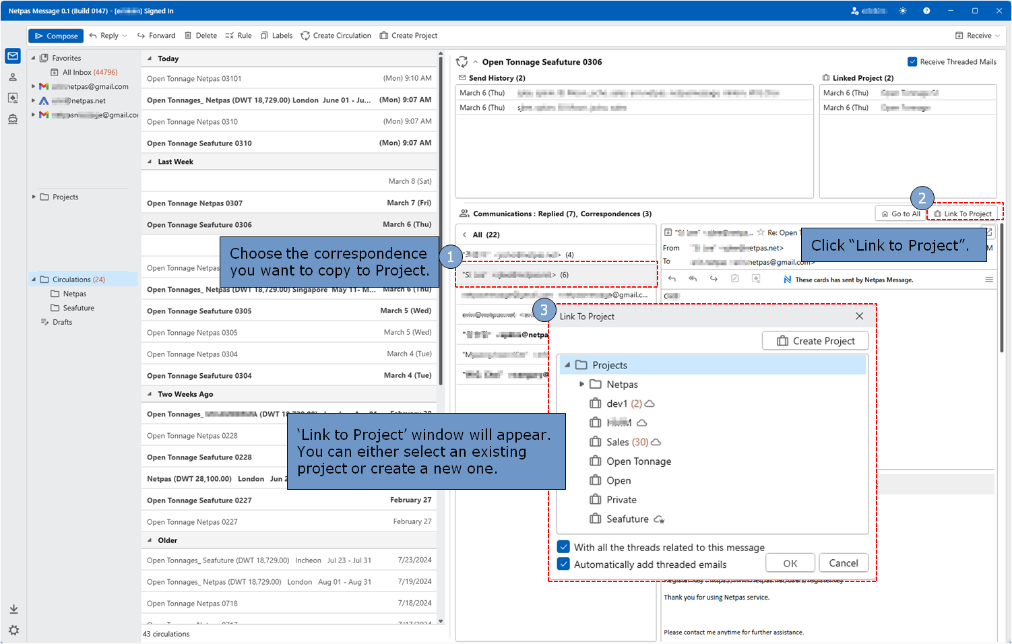Click the circulation list vertical scrollbar
Screen dimensions: 1012x644
tap(441, 222)
